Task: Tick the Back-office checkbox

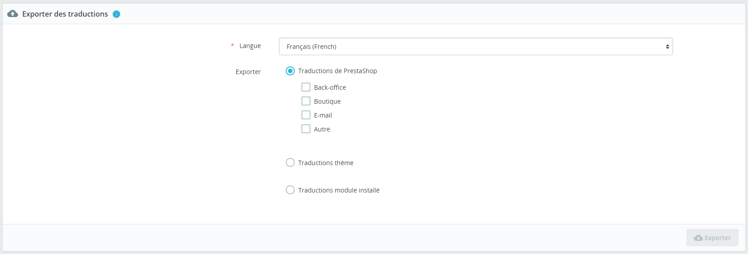Action: click(x=306, y=87)
